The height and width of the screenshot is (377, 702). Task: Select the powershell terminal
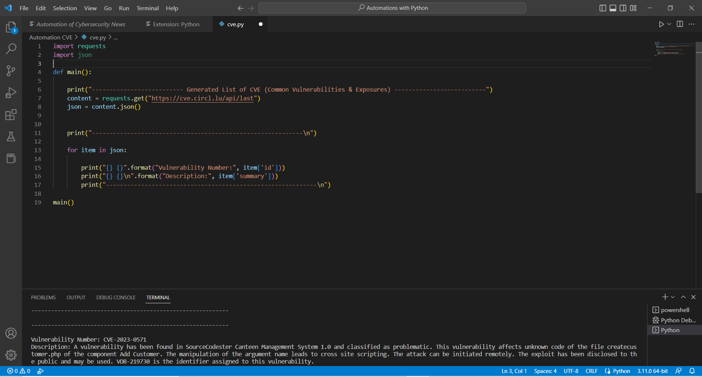point(675,310)
